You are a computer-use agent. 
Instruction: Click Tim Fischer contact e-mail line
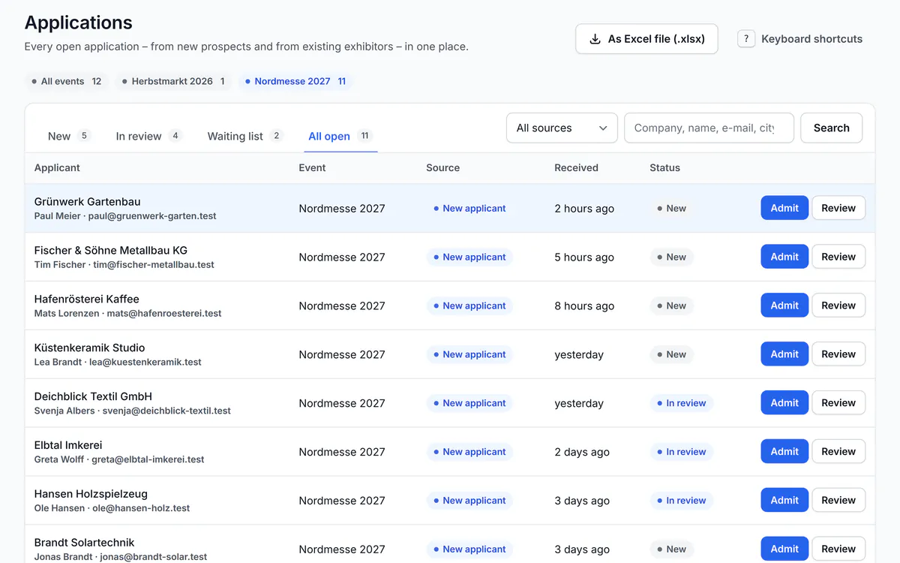click(124, 265)
